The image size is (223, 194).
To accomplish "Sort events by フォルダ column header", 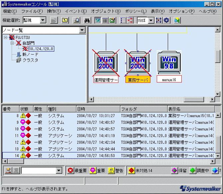I will coord(144,109).
